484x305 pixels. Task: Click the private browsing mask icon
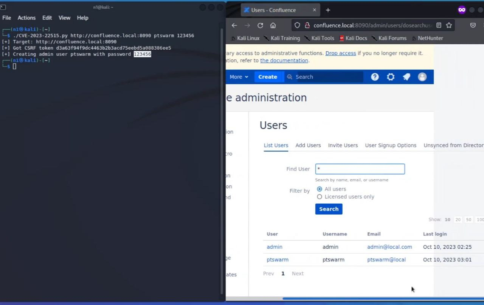point(462,10)
